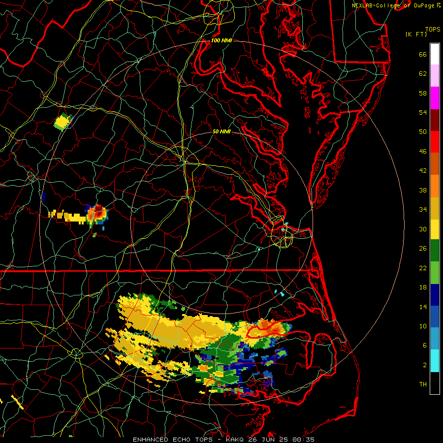Select the "22" legend value
The image size is (443, 443).
click(423, 268)
